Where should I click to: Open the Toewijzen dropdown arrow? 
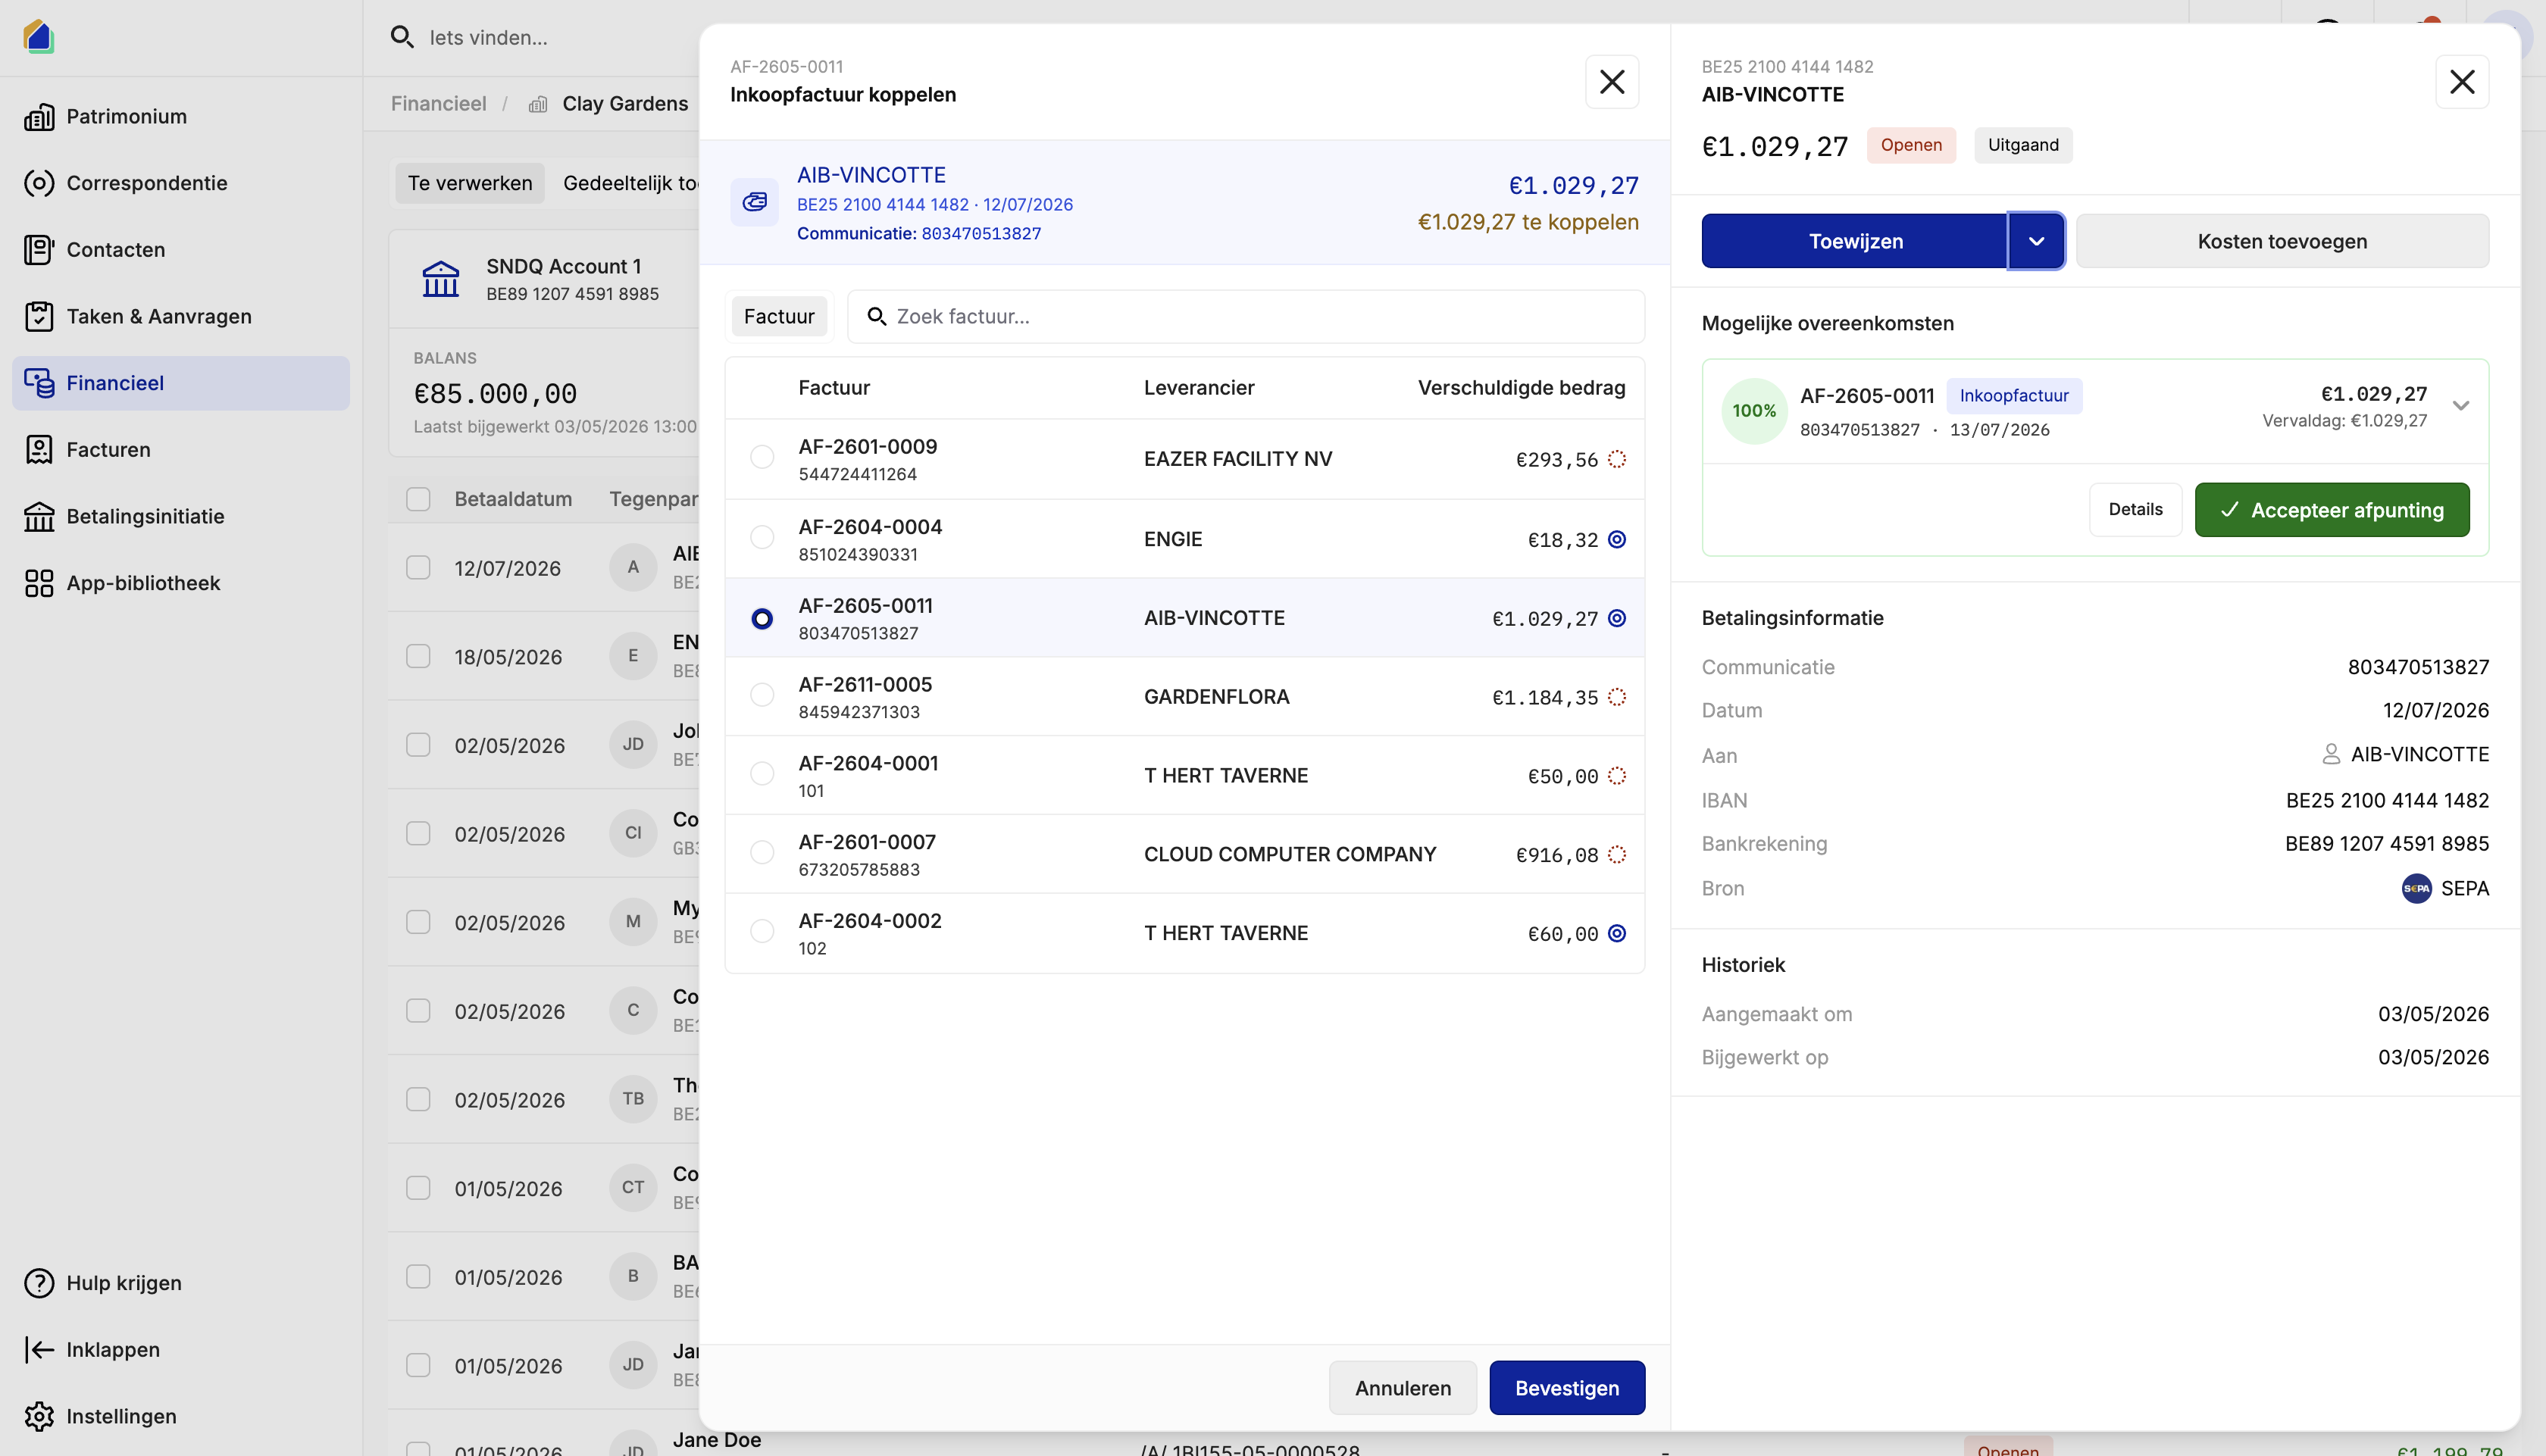[2036, 241]
